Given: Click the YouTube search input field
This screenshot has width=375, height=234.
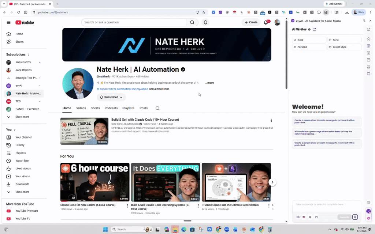Looking at the screenshot, I should pyautogui.click(x=134, y=22).
